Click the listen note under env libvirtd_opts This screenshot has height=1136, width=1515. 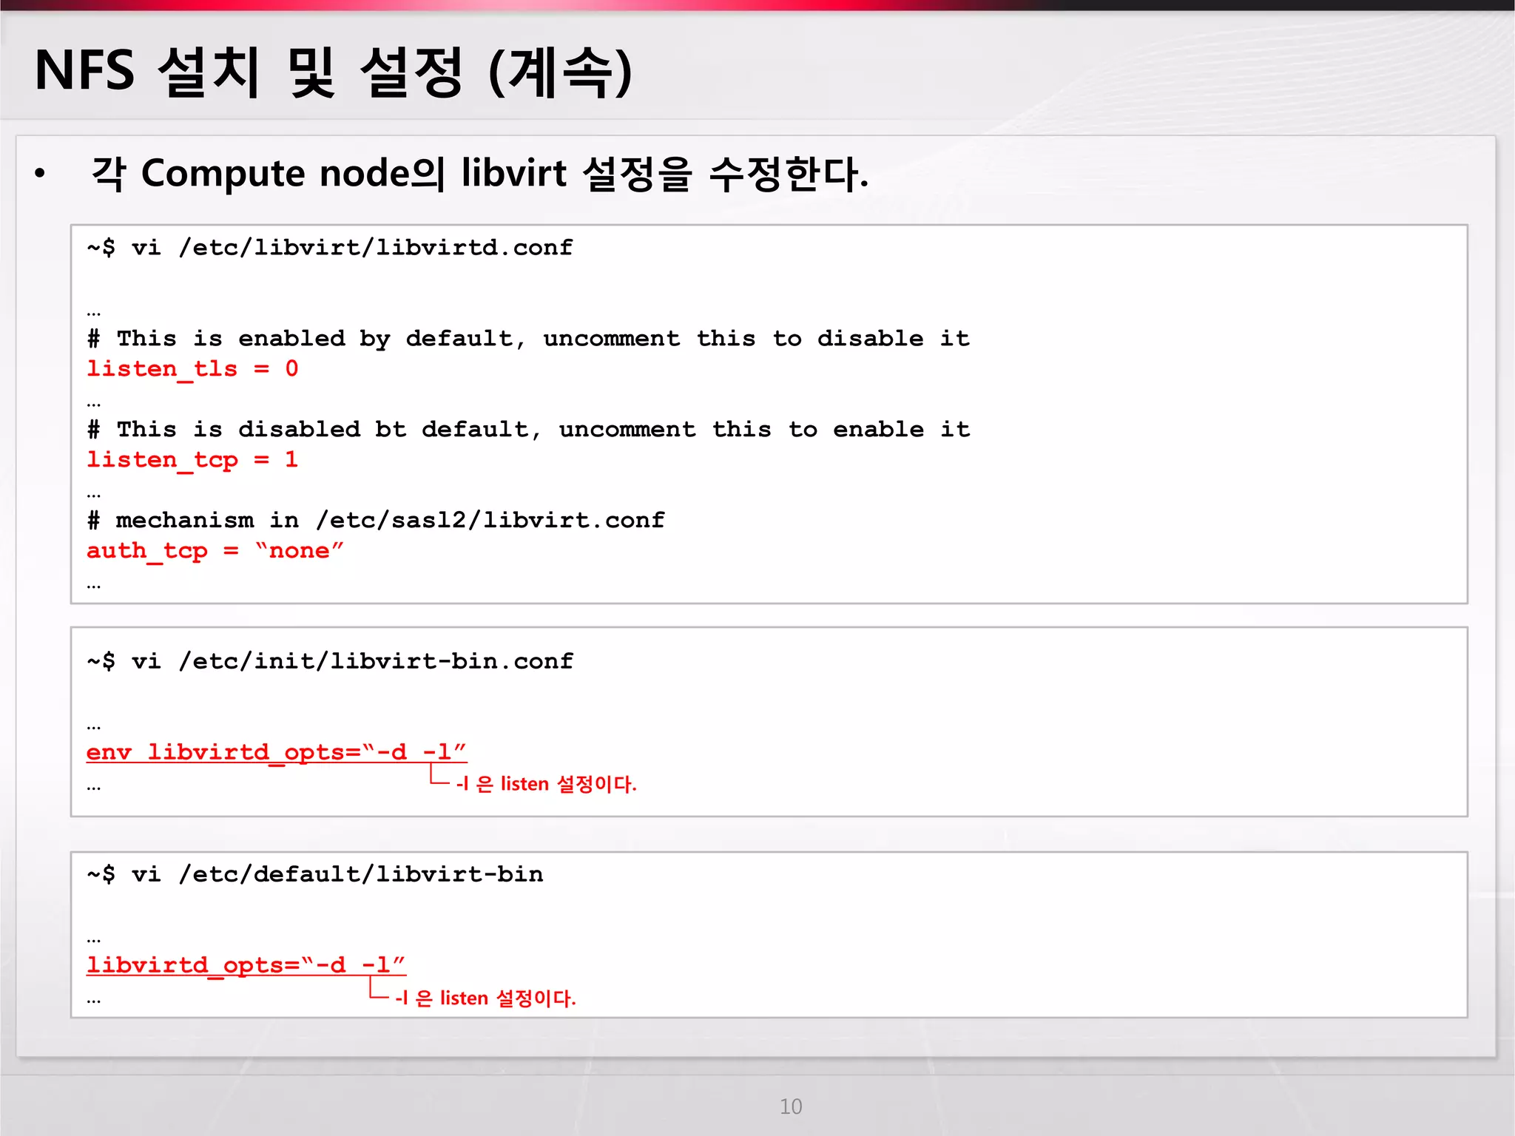[546, 784]
